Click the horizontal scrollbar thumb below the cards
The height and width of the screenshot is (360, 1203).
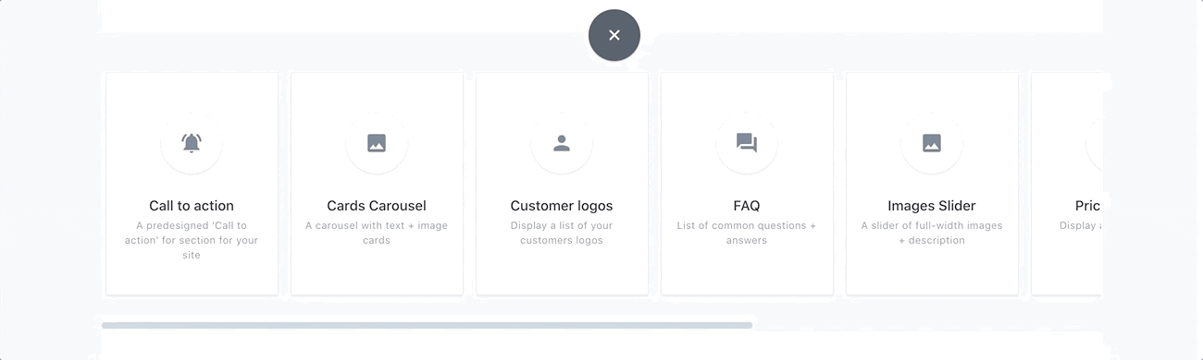pyautogui.click(x=427, y=325)
